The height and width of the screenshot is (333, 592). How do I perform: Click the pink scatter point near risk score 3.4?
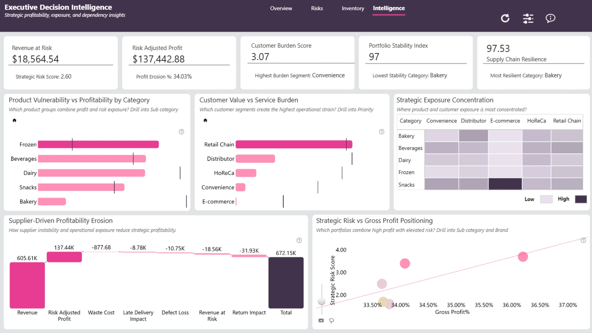click(x=405, y=263)
